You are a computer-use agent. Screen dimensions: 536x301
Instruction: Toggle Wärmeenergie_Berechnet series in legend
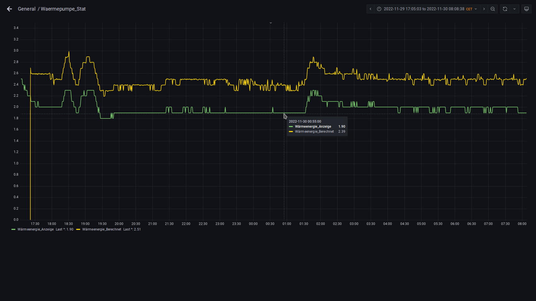(102, 230)
